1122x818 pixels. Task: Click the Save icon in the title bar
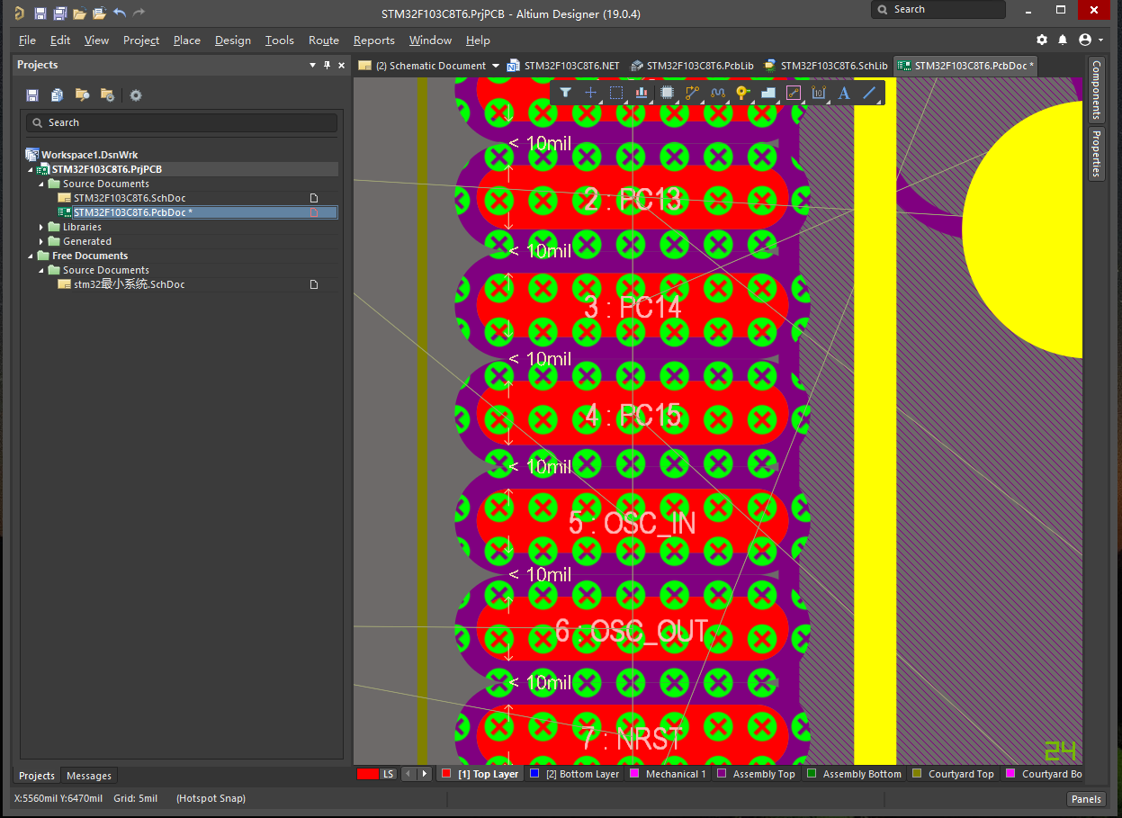[x=40, y=13]
